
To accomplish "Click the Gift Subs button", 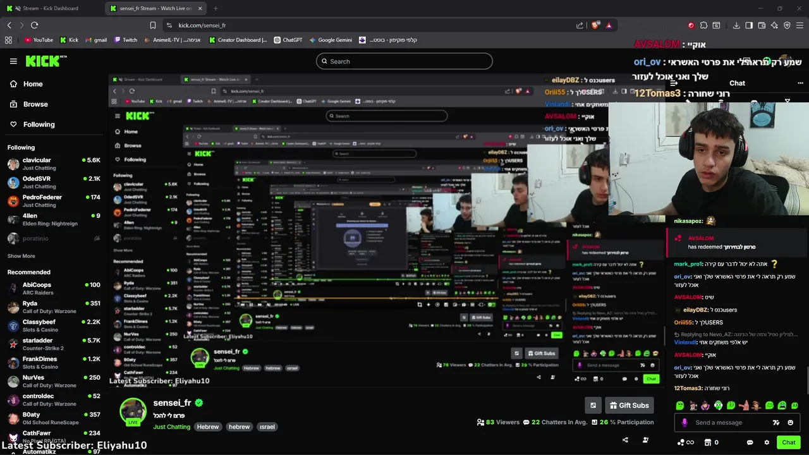I will pyautogui.click(x=629, y=405).
